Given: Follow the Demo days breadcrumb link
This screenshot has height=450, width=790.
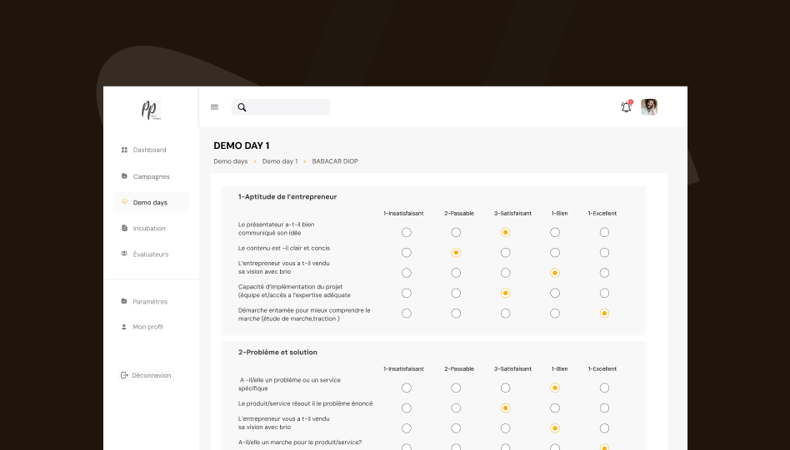Looking at the screenshot, I should pos(230,161).
